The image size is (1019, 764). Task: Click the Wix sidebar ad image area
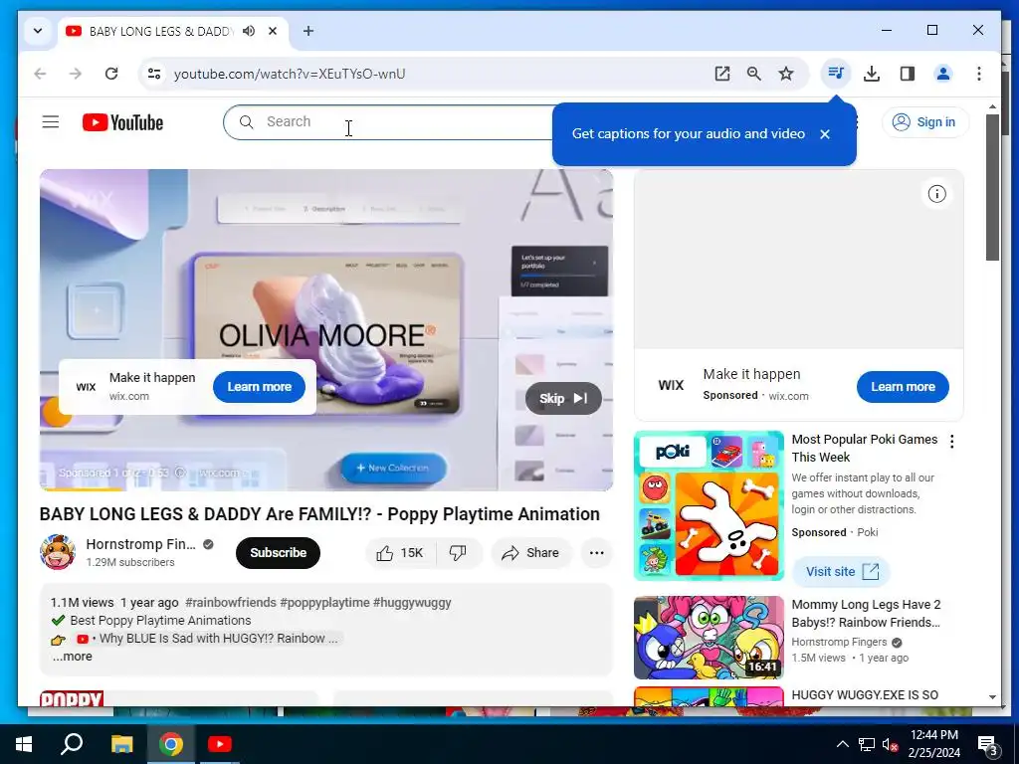click(x=799, y=260)
